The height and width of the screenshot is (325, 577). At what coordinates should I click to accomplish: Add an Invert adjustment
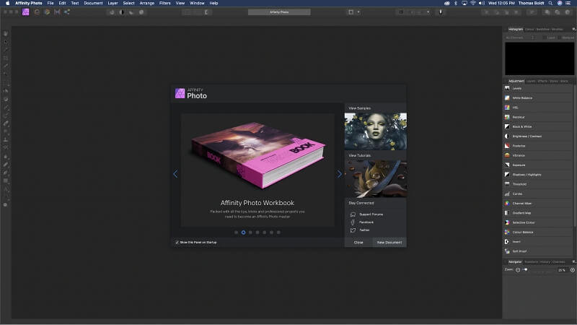click(x=537, y=242)
